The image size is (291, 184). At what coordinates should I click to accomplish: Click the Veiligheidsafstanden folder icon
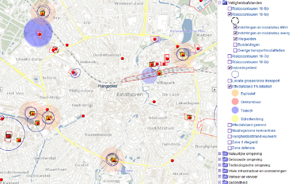[x=225, y=2]
